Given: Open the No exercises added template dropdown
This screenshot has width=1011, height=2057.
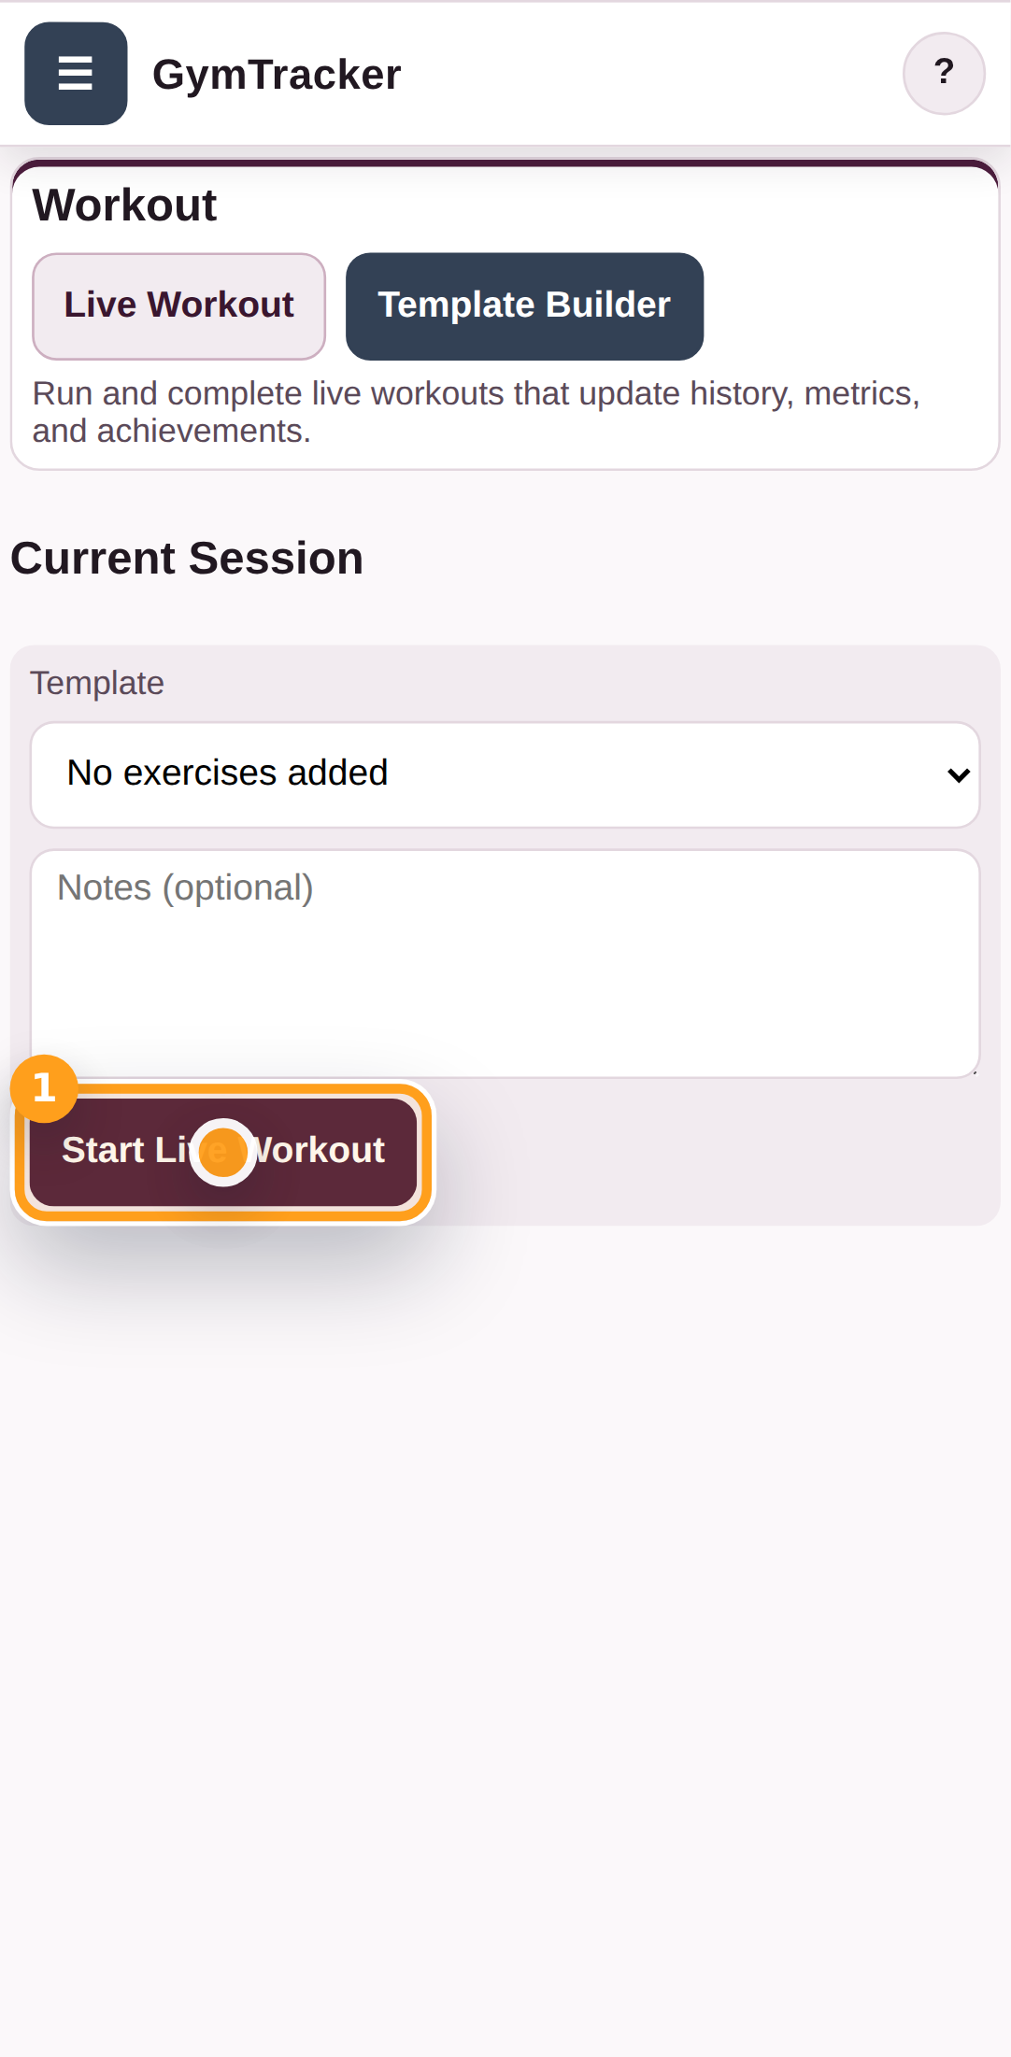Looking at the screenshot, I should pos(505,774).
